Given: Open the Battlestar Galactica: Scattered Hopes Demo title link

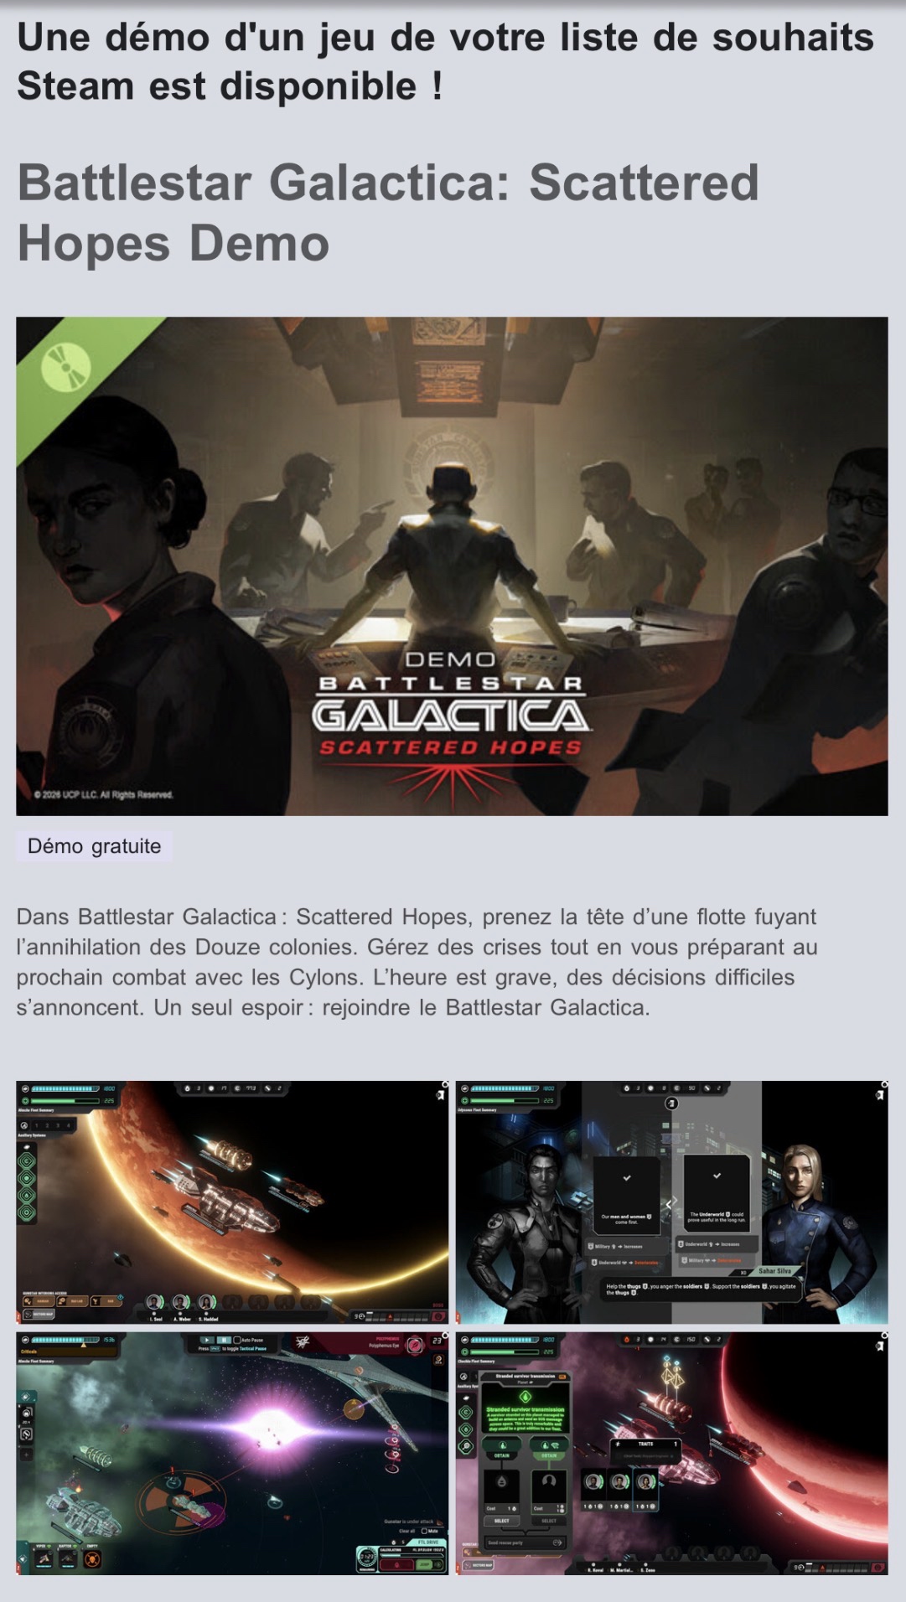Looking at the screenshot, I should [x=388, y=212].
